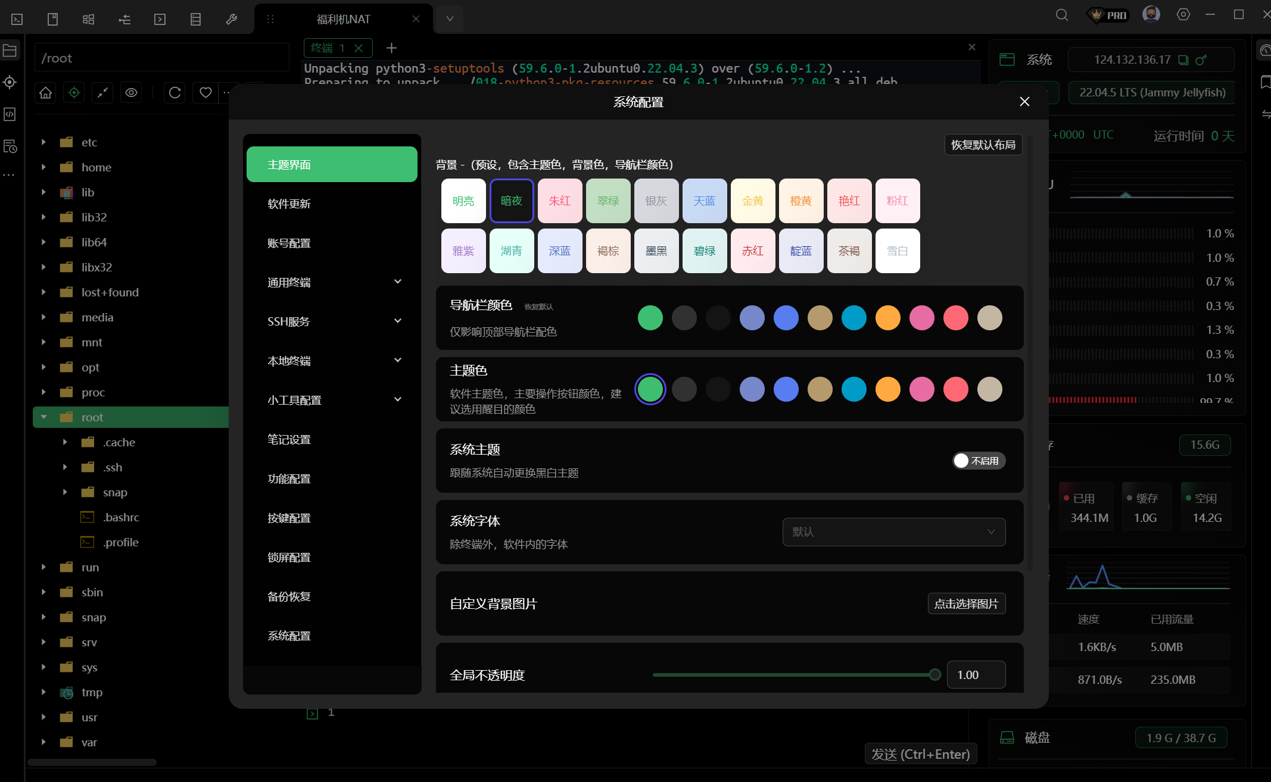The height and width of the screenshot is (782, 1271).
Task: Toggle the 系统主题 不启用 switch
Action: click(979, 461)
